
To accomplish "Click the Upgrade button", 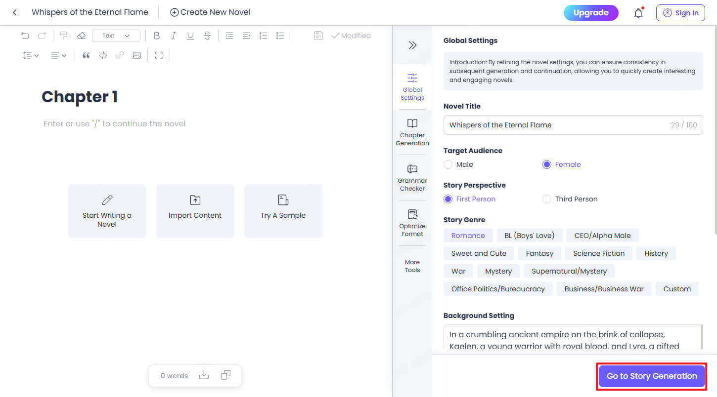I will 591,13.
